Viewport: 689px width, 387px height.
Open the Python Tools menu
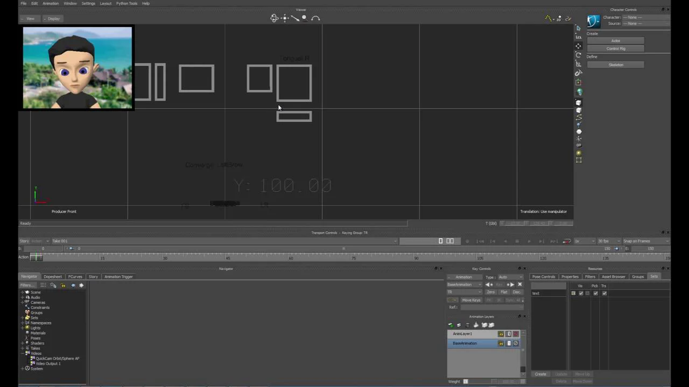point(126,3)
